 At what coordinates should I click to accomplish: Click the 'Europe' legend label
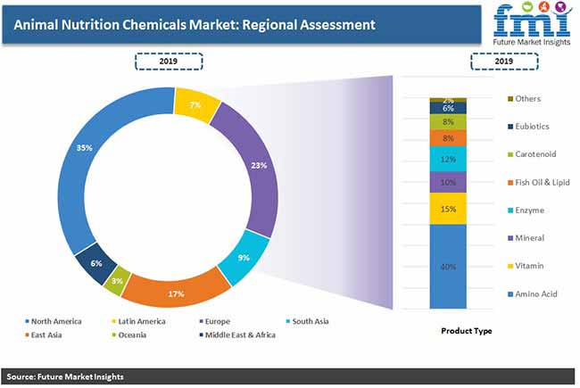coord(218,321)
